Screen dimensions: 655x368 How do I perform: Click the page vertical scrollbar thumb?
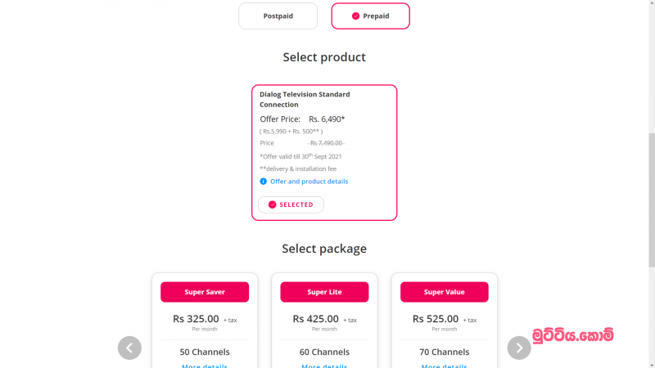652,200
